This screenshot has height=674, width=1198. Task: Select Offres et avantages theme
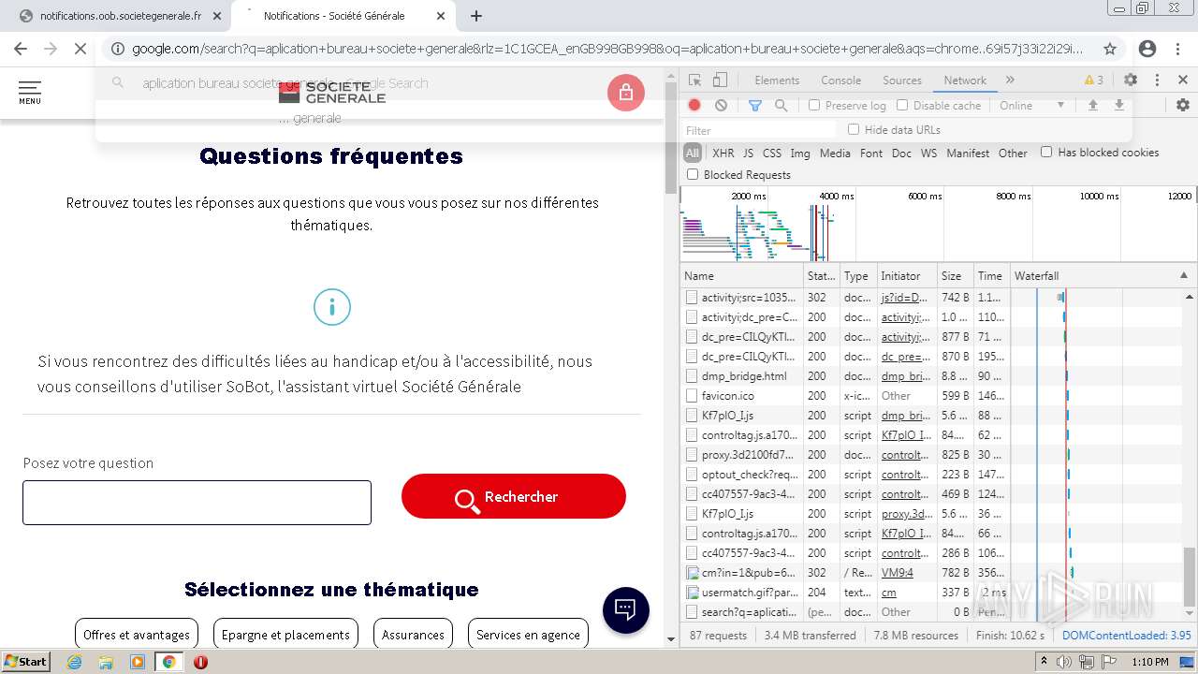click(137, 634)
